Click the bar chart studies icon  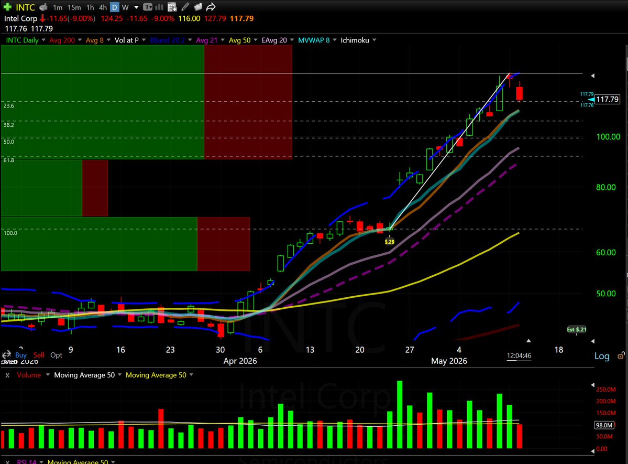click(x=159, y=7)
